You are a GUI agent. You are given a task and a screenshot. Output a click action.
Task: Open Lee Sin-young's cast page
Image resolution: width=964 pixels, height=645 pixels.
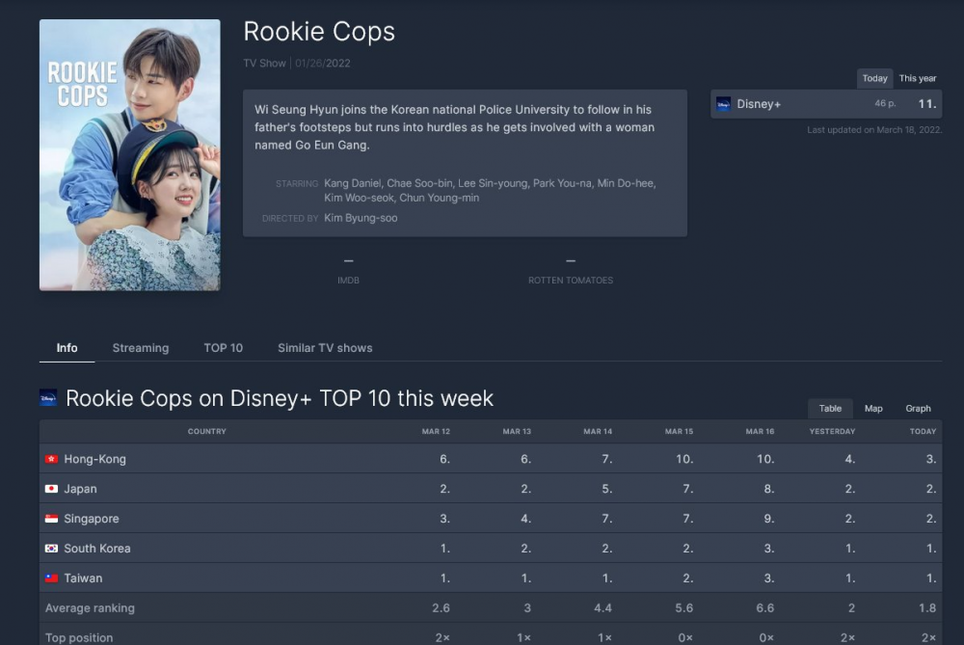[x=493, y=183]
